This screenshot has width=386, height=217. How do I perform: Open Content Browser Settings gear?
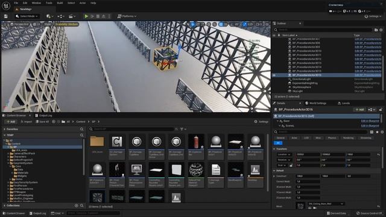[x=261, y=122]
